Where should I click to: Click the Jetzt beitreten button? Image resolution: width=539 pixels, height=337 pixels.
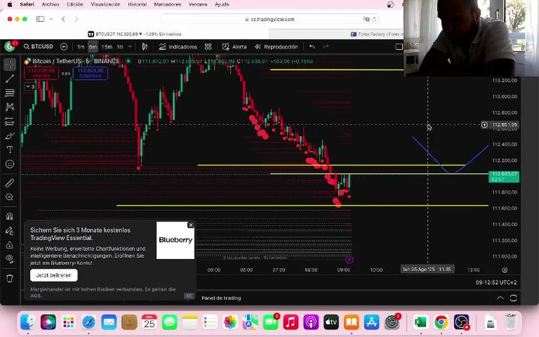click(x=54, y=275)
